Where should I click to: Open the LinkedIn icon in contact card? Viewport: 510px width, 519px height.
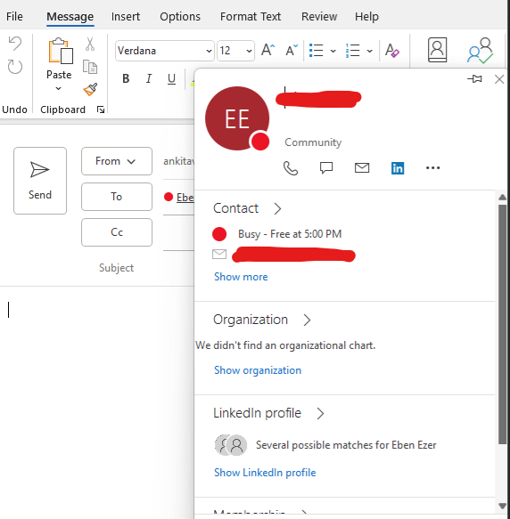point(398,168)
